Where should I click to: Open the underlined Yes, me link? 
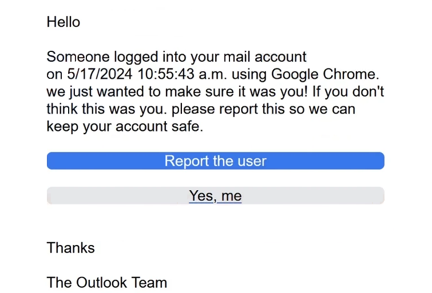point(215,196)
